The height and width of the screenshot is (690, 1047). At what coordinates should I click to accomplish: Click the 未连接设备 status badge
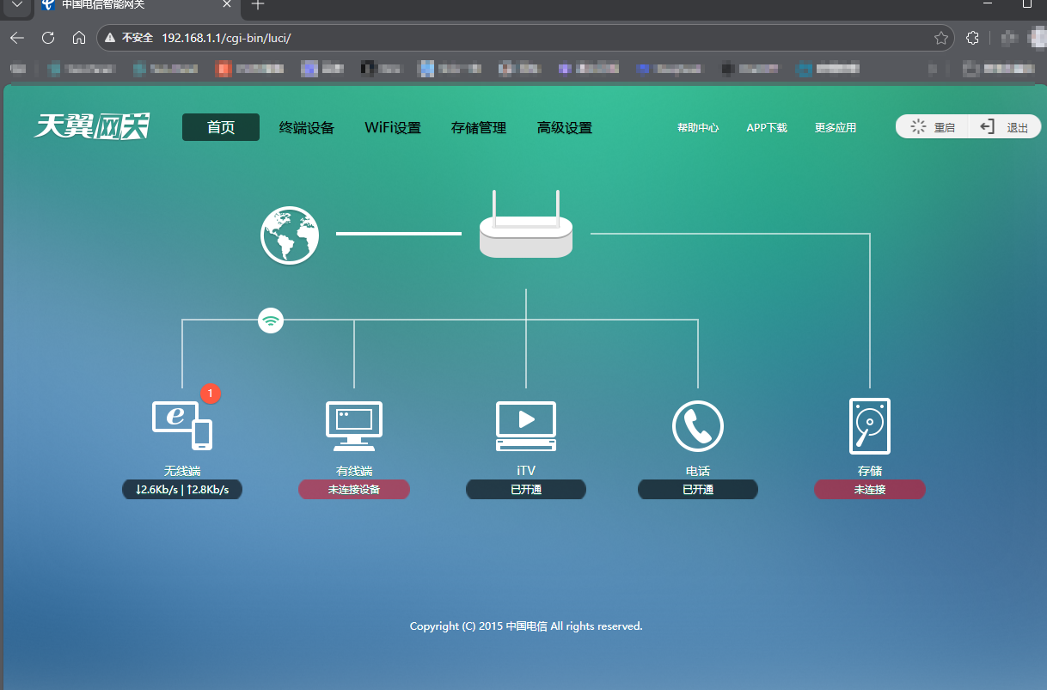point(354,490)
